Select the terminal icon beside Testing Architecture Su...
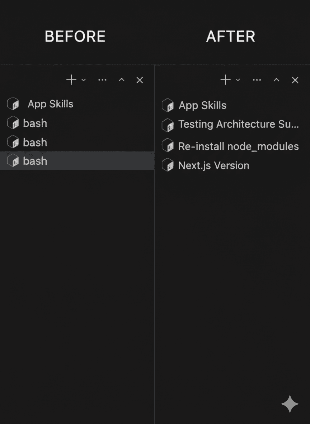Image resolution: width=310 pixels, height=424 pixels. pyautogui.click(x=168, y=125)
